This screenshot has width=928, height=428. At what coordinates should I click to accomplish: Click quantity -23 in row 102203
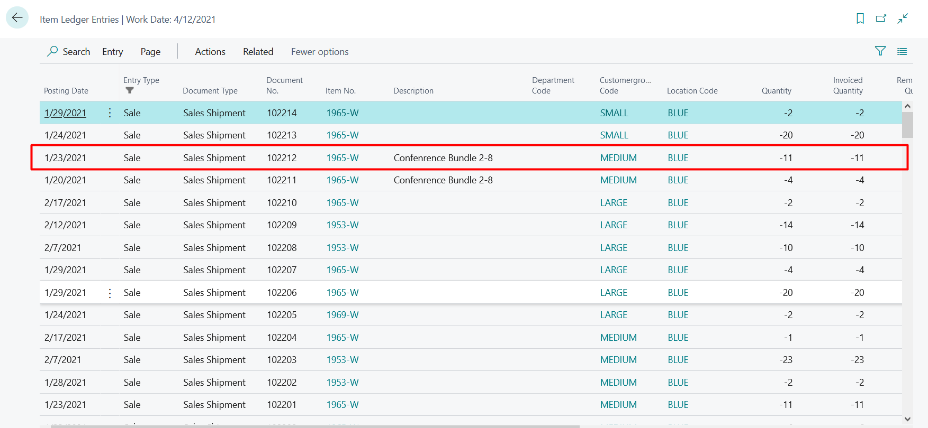point(786,360)
